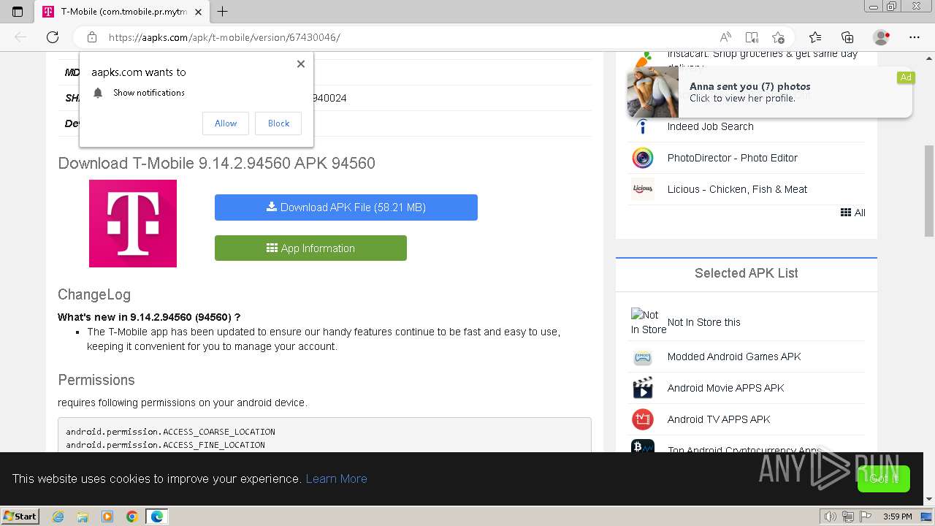The image size is (935, 526).
Task: Open Learn More cookie link
Action: (336, 479)
